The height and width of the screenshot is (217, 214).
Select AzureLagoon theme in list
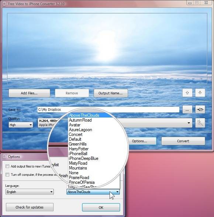coord(80,130)
